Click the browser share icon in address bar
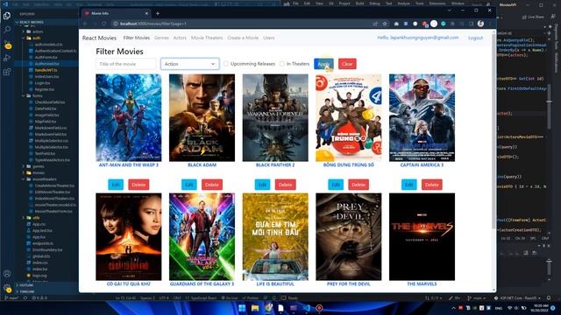Viewport: 561px width, 315px height. [x=375, y=24]
